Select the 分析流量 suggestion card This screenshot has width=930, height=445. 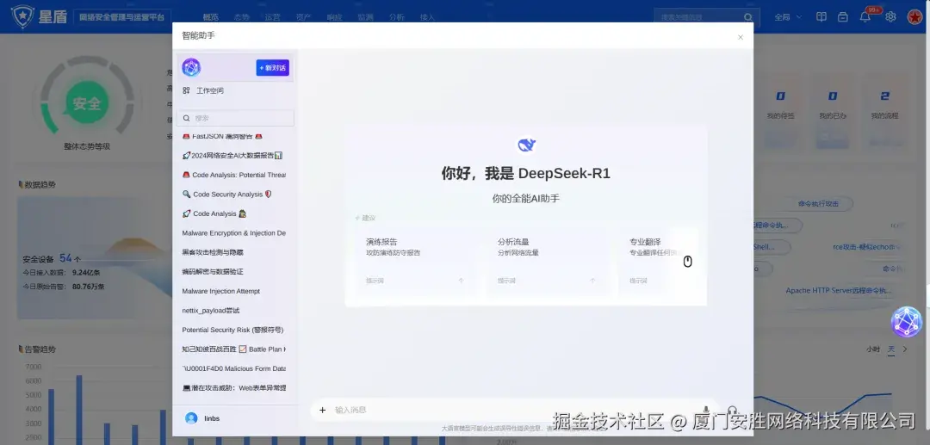(546, 262)
